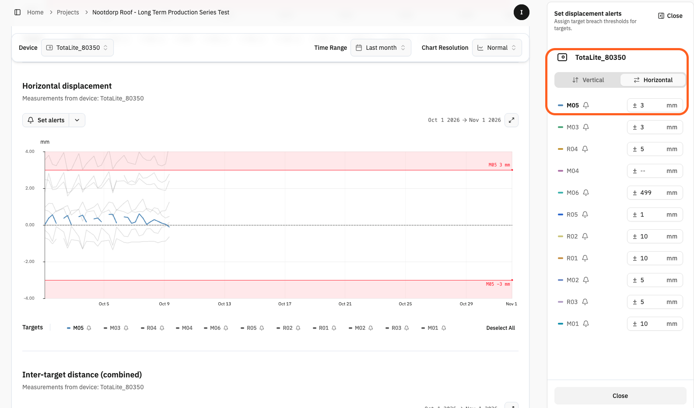Click the R02 bell icon in the alerts panel
The width and height of the screenshot is (694, 408).
pyautogui.click(x=585, y=236)
